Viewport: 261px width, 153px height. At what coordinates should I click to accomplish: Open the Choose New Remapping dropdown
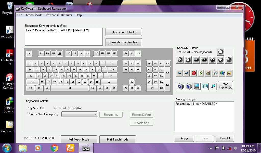(80, 114)
